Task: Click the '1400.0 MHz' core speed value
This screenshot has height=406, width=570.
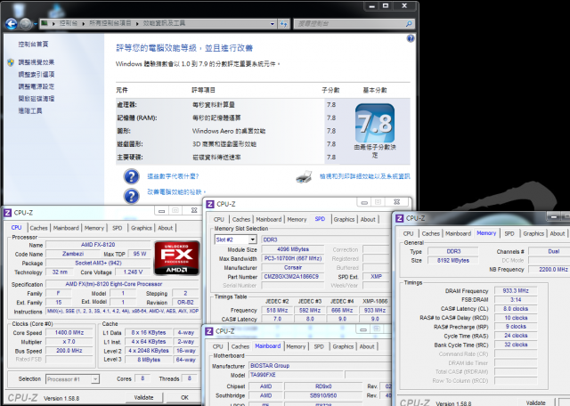Action: pyautogui.click(x=69, y=333)
